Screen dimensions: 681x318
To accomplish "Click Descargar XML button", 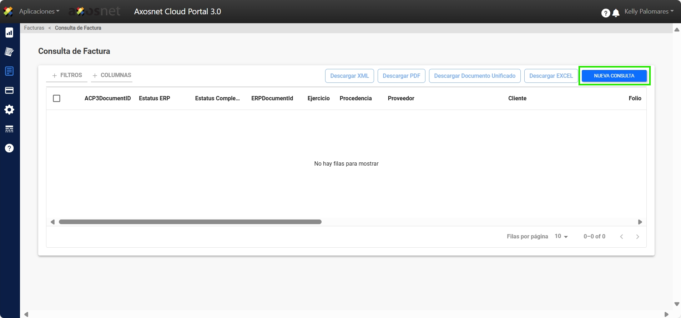I will tap(349, 76).
